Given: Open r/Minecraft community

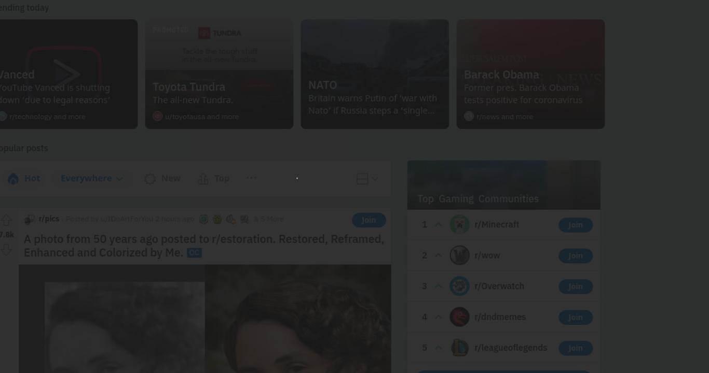Looking at the screenshot, I should (x=497, y=225).
